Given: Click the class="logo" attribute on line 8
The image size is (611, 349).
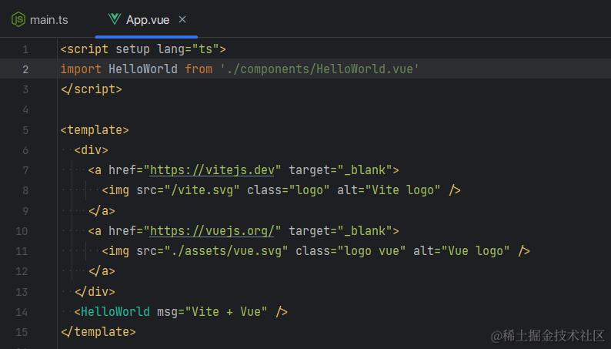Looking at the screenshot, I should tap(288, 190).
